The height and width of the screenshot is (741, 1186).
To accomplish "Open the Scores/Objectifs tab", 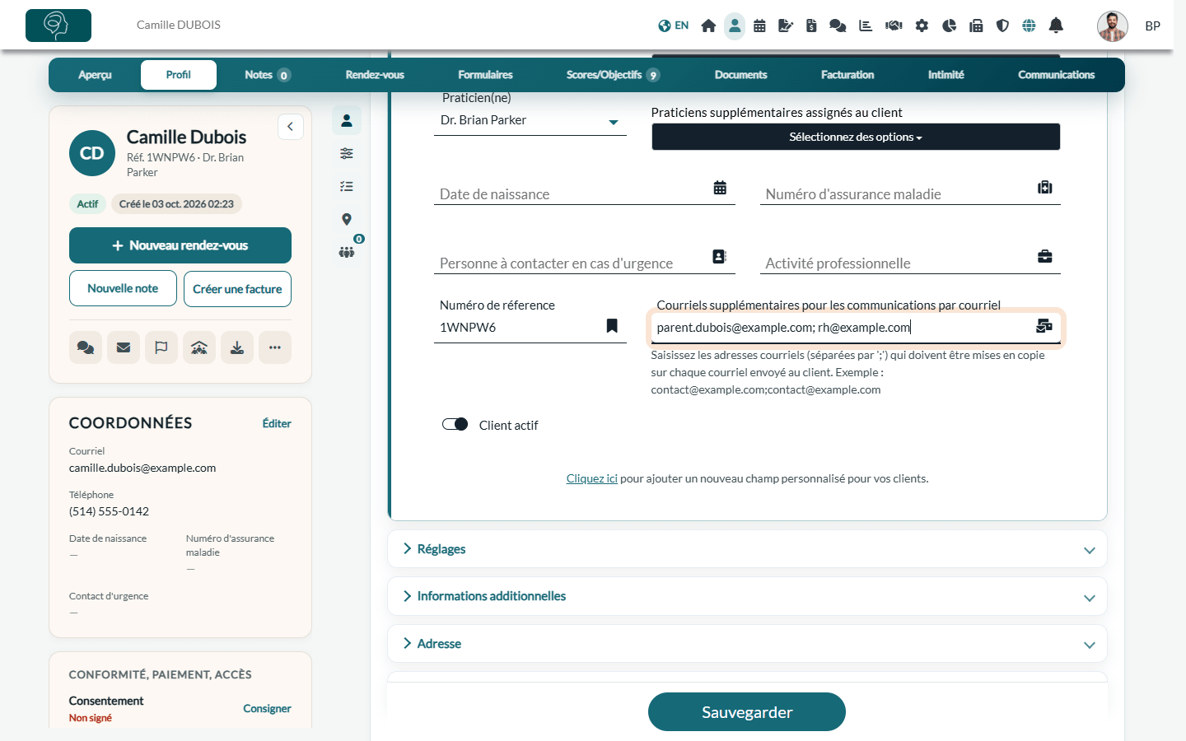I will [x=613, y=75].
